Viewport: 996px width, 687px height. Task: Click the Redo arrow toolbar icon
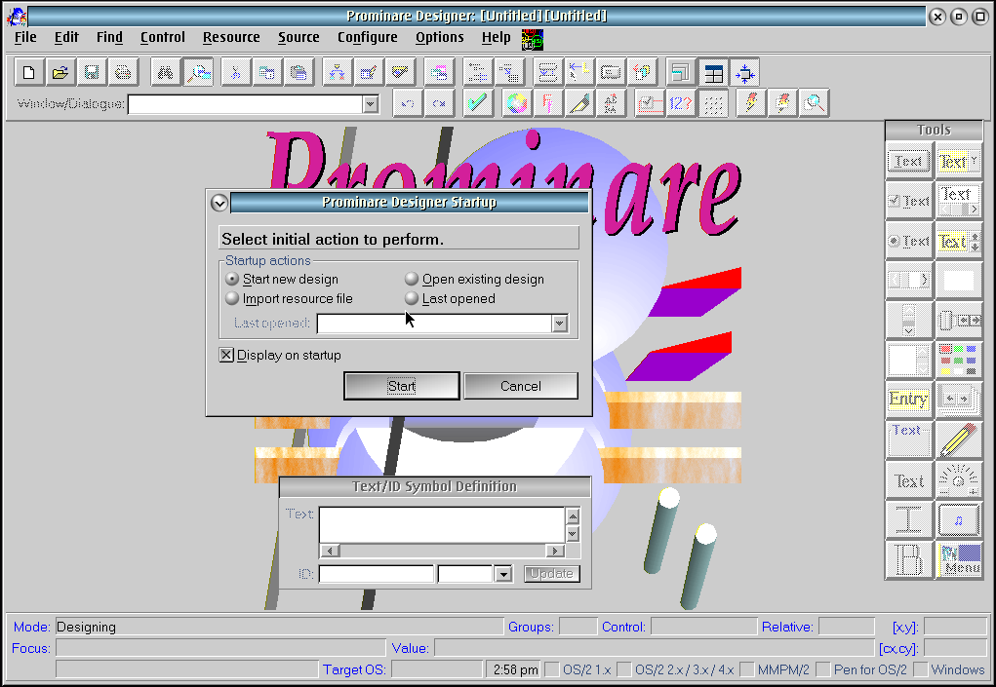click(439, 102)
